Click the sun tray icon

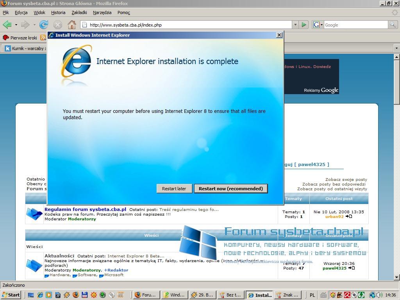333,295
